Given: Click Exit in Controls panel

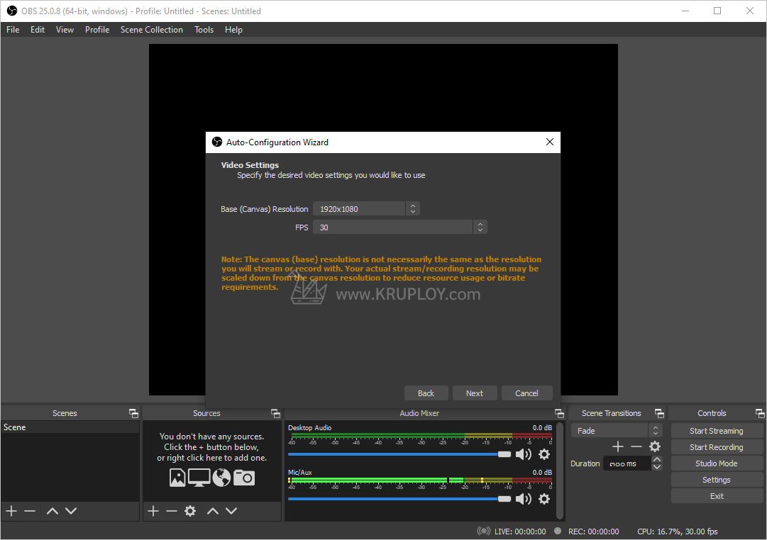Looking at the screenshot, I should tap(717, 496).
